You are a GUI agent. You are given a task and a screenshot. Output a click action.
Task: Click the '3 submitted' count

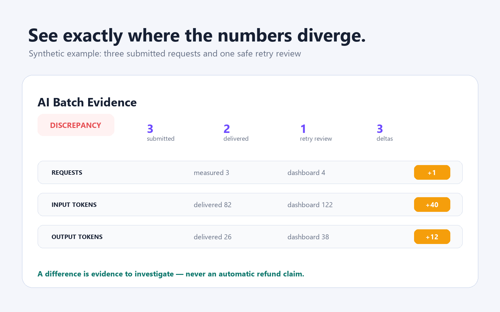[161, 133]
